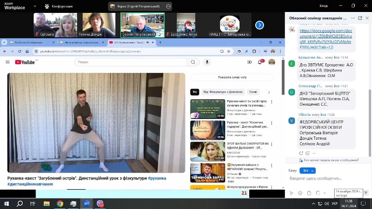Open Chrome from the Windows taskbar
Viewport: 372px width, 209px height.
click(x=60, y=203)
